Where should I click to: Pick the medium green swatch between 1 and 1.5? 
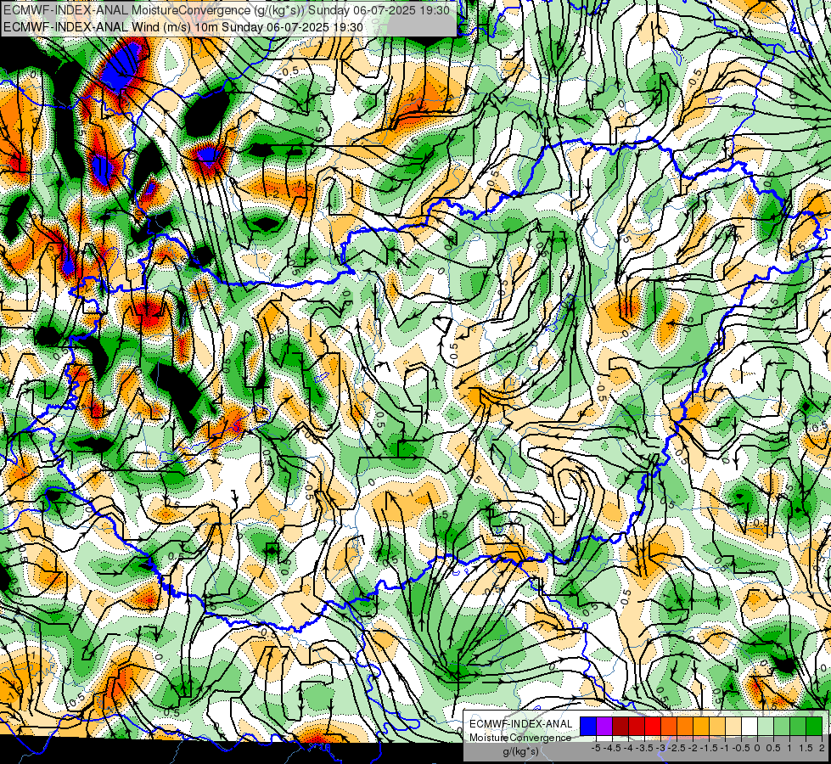[x=798, y=727]
